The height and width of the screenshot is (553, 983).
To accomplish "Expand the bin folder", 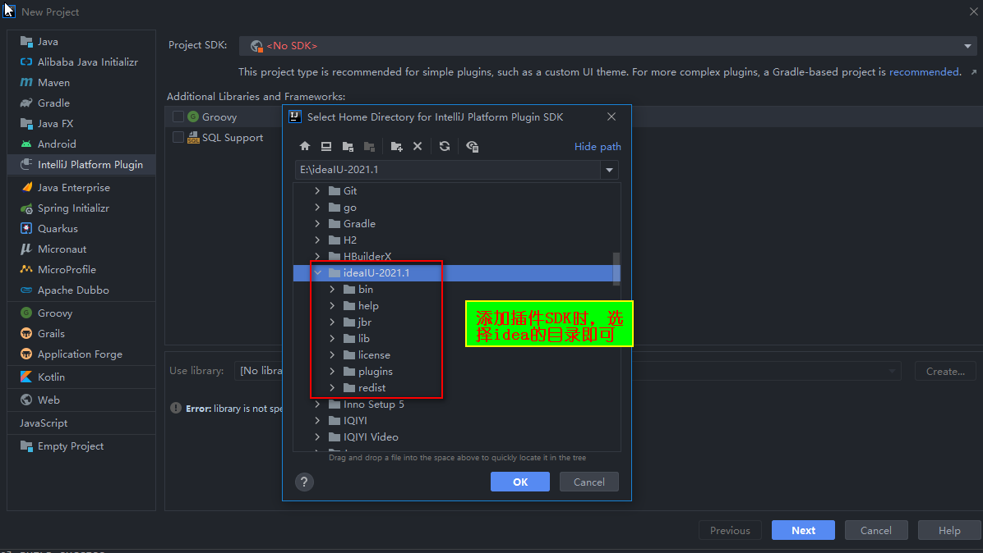I will tap(332, 289).
